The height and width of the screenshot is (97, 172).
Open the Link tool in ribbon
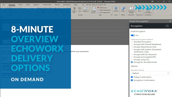click(x=80, y=9)
